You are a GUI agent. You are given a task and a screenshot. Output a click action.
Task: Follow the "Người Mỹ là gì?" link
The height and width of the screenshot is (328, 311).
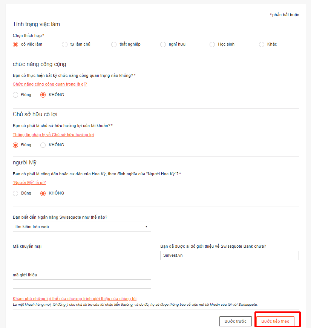[29, 182]
